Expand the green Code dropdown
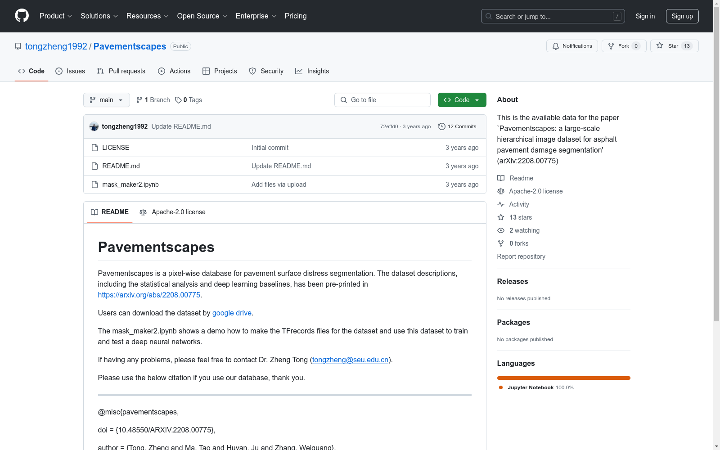720x450 pixels. pyautogui.click(x=462, y=100)
